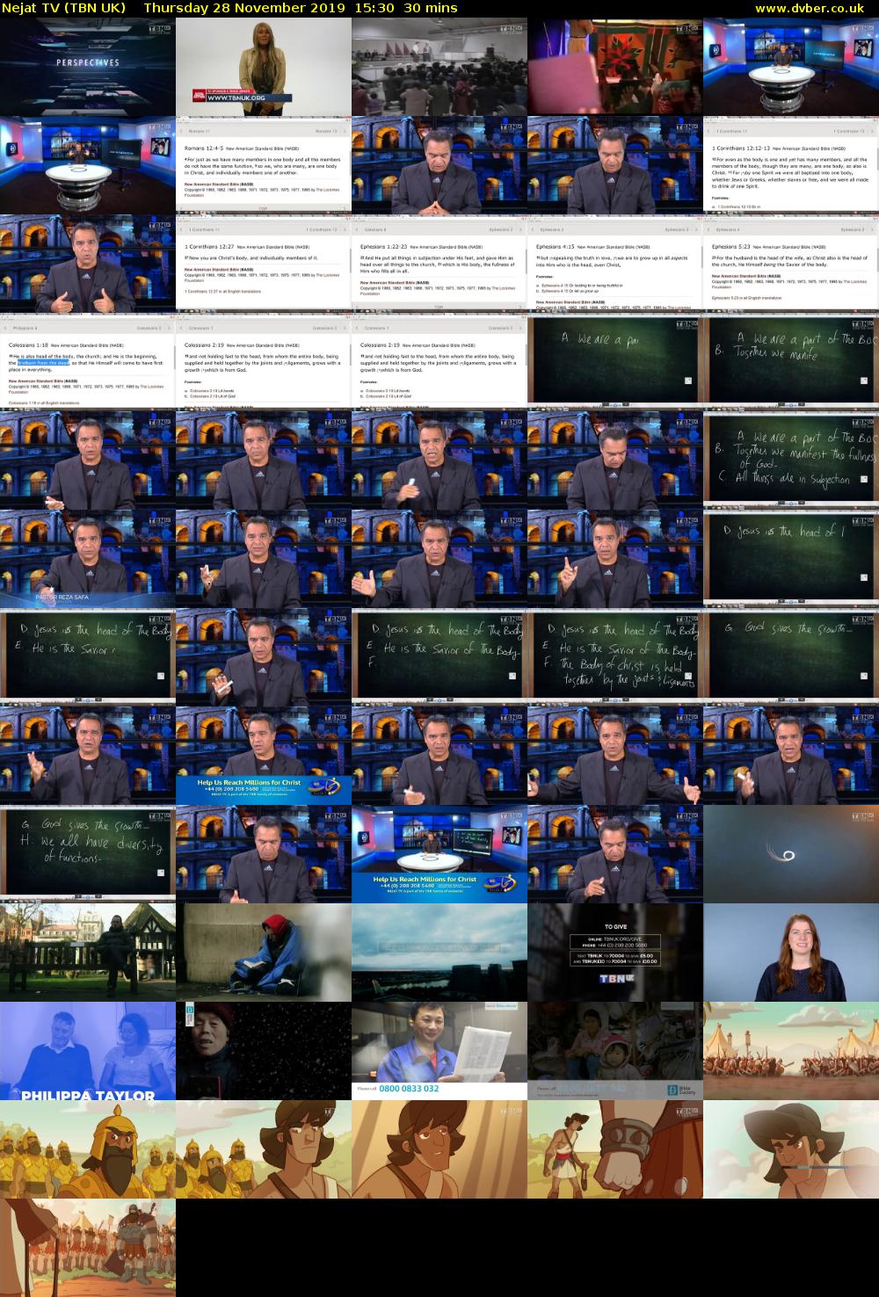Open chalkboard thumbnail 'H. We all have diversity'
The height and width of the screenshot is (1297, 879).
tap(88, 853)
